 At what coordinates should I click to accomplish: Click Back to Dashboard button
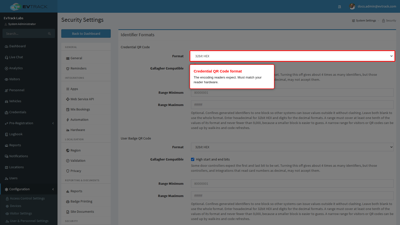click(86, 33)
